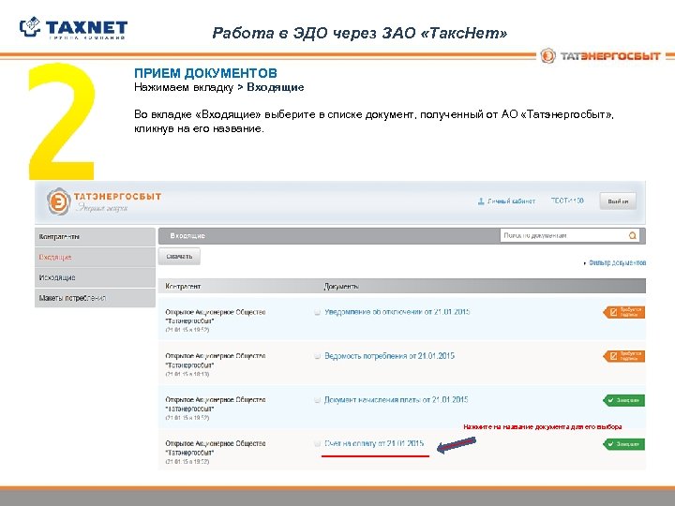The width and height of the screenshot is (675, 506).
Task: Click the orange signature-required badge for Ведомость потребления
Action: 624,356
